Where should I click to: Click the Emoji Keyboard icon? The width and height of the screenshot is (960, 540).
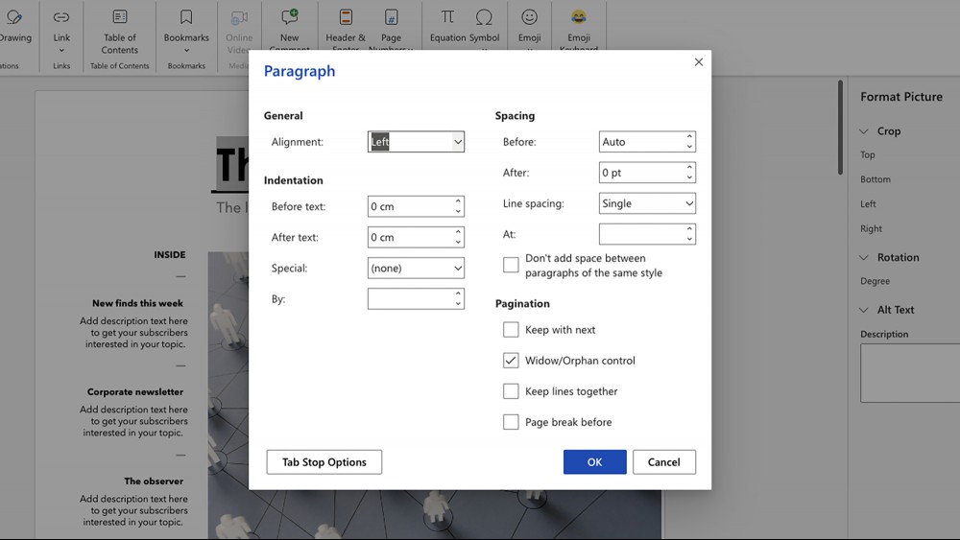pos(579,17)
